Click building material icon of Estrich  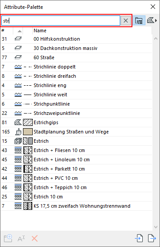click(x=18, y=141)
